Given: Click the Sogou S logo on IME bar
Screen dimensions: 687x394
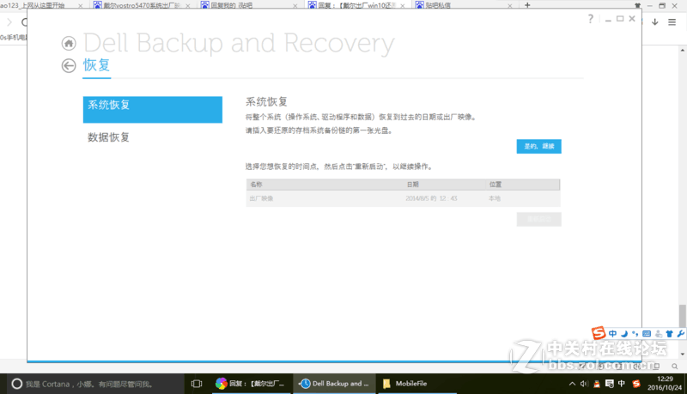Looking at the screenshot, I should [599, 333].
